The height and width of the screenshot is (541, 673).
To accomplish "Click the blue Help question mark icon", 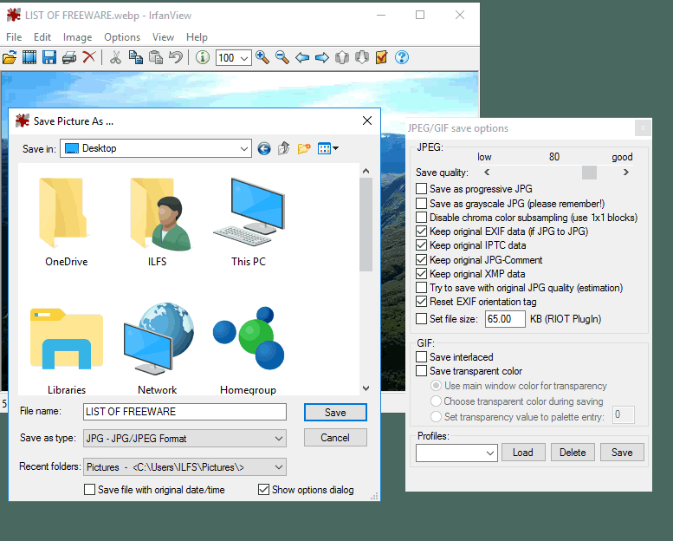I will click(402, 57).
